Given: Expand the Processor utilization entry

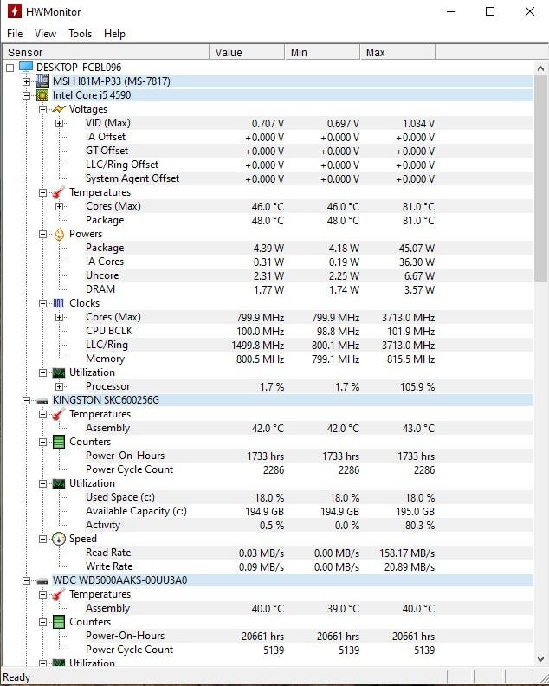Looking at the screenshot, I should [60, 386].
